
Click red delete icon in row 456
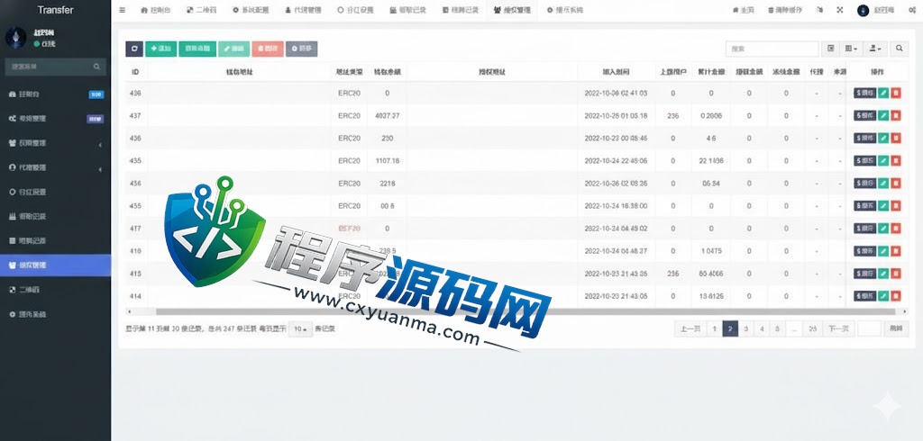896,184
